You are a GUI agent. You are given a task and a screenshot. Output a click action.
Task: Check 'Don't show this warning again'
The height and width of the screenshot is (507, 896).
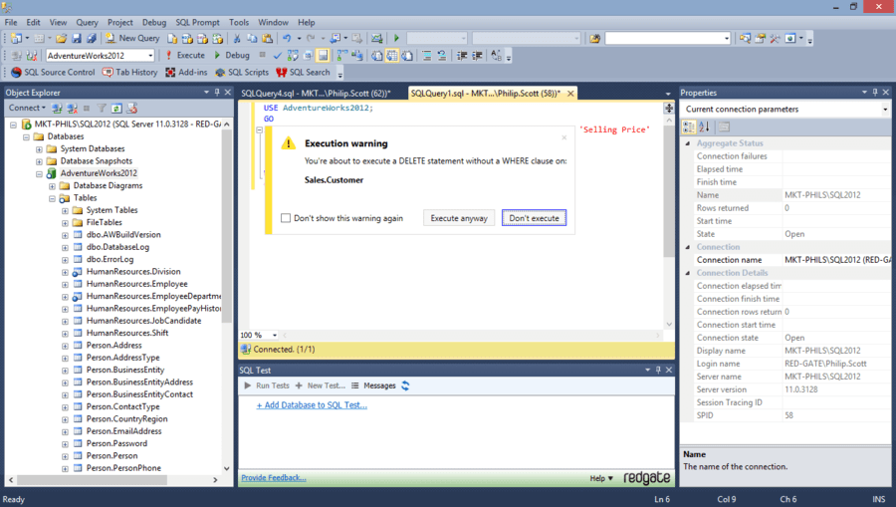286,218
